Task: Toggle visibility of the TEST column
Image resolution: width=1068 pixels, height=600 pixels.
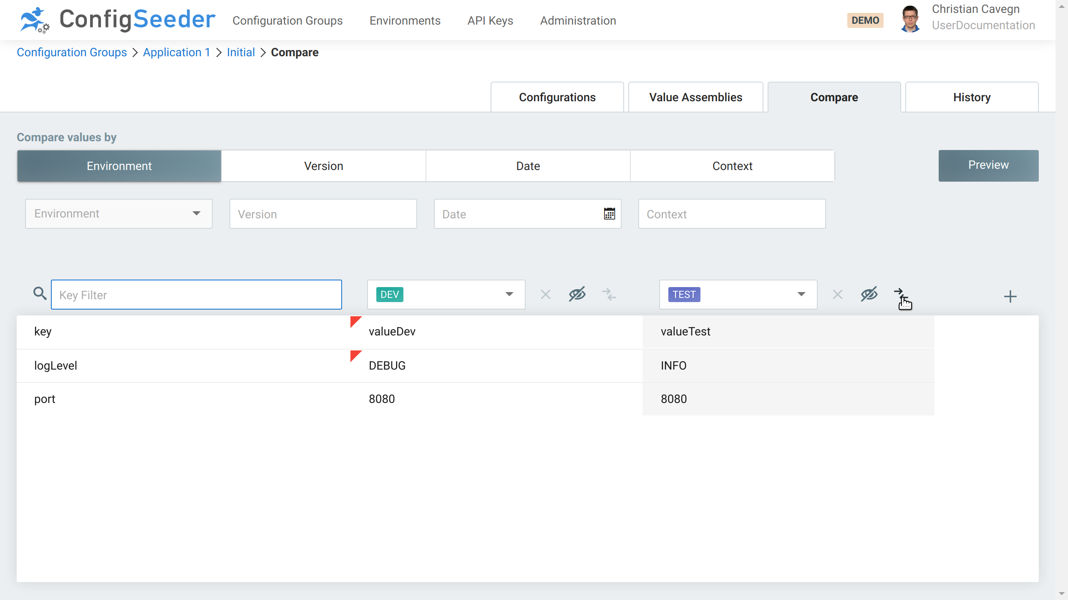Action: coord(869,295)
